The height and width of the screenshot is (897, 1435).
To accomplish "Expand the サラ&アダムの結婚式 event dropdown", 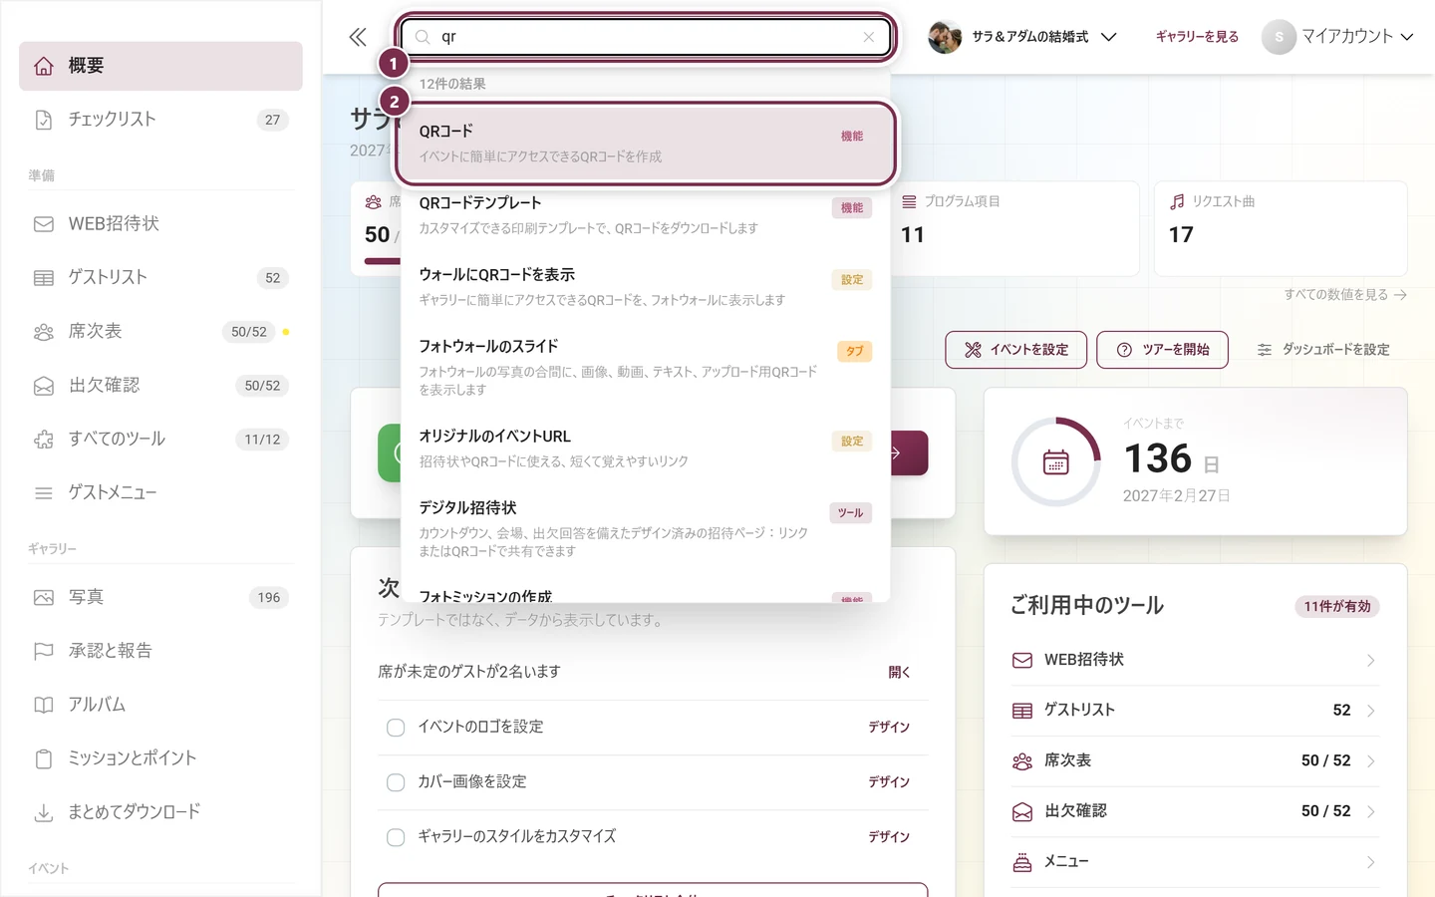I will (1022, 37).
